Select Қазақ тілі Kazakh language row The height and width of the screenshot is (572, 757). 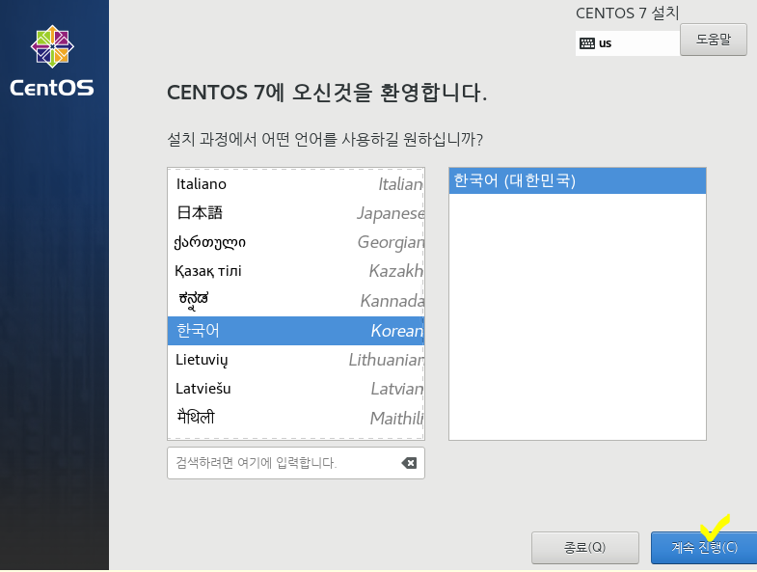point(296,271)
